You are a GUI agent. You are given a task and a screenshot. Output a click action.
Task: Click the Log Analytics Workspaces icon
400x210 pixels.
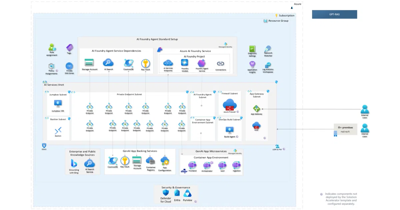coord(268,65)
